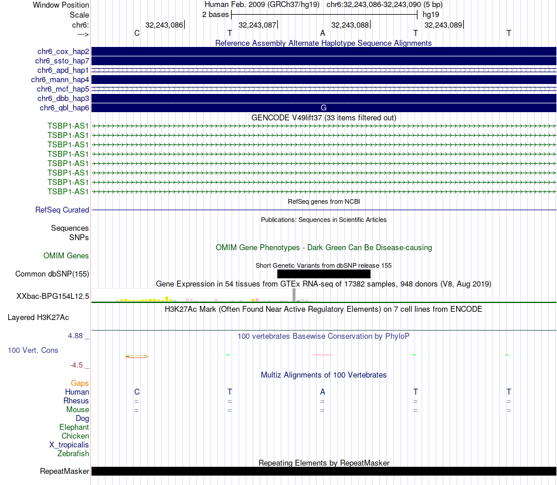Click the chr6_apd_hap1 track label

coord(63,70)
